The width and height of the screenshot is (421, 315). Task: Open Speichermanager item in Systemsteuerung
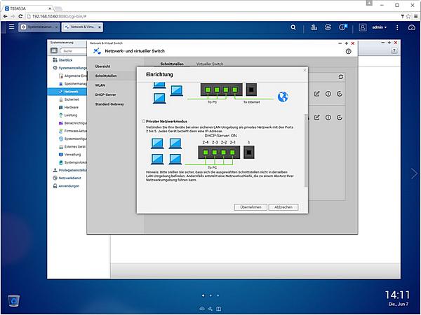tap(72, 84)
